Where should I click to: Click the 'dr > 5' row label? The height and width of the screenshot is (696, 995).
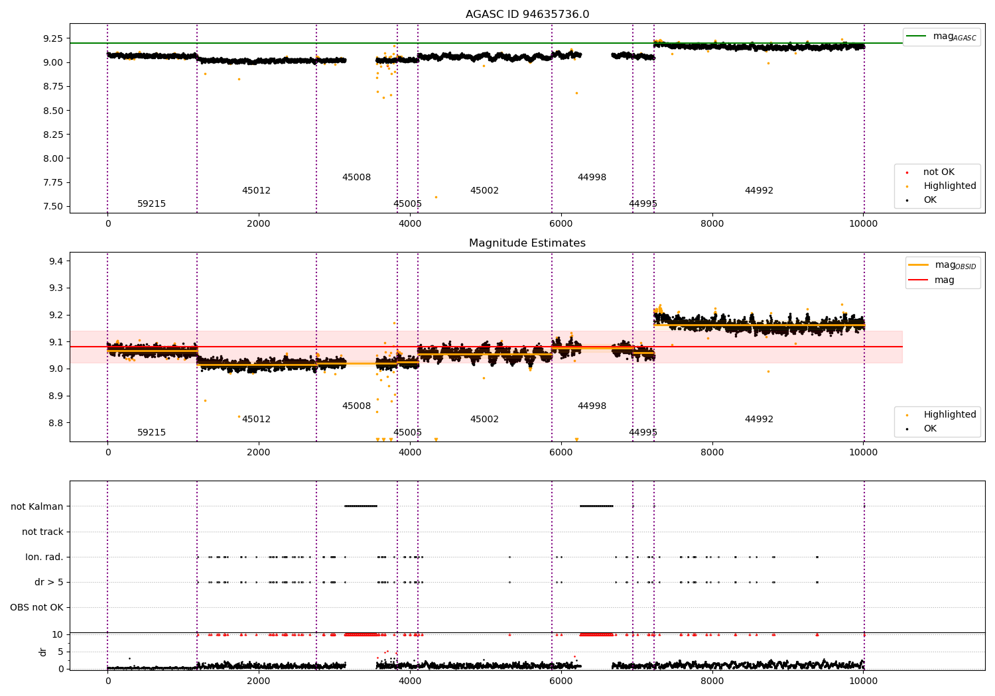click(49, 583)
